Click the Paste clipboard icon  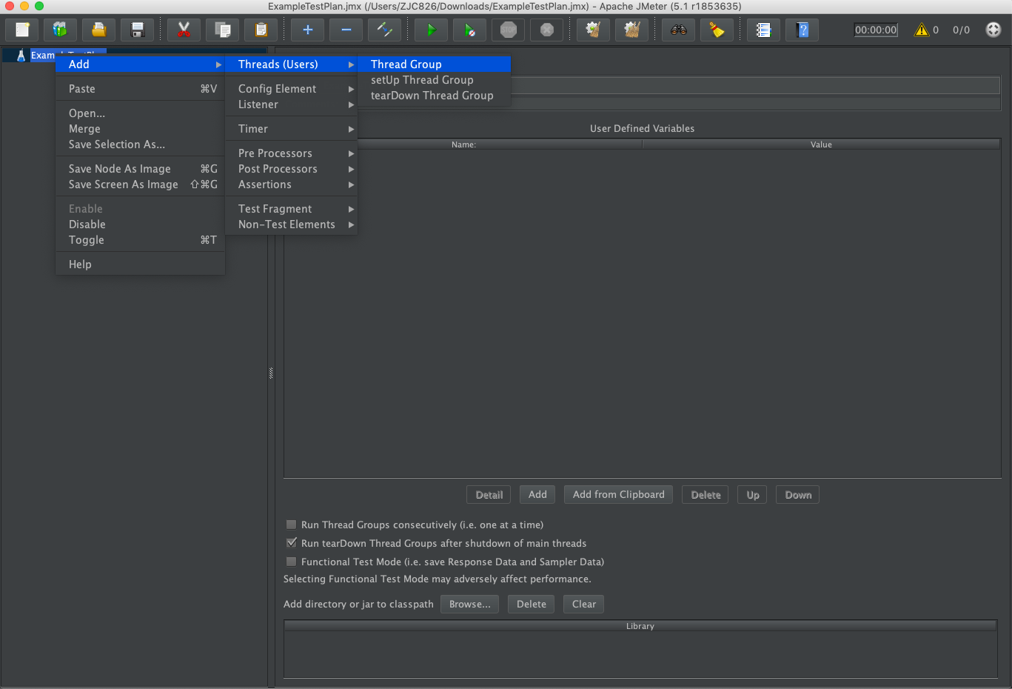coord(261,30)
